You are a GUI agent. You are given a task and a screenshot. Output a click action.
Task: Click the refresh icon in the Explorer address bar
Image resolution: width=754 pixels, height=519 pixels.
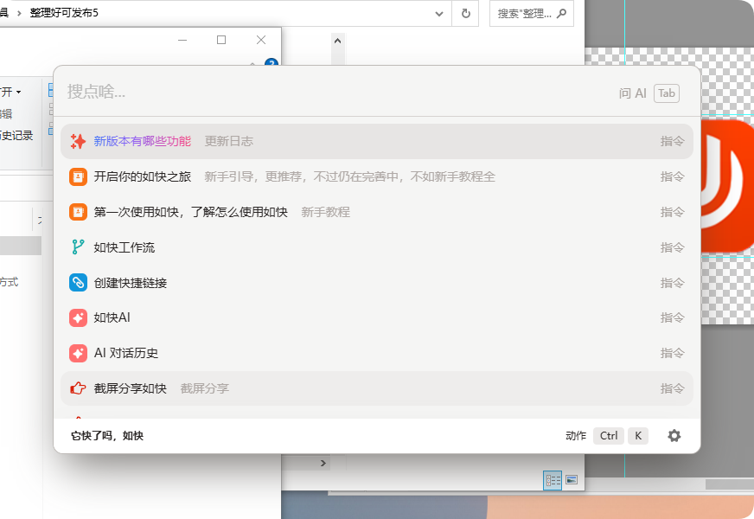[465, 14]
